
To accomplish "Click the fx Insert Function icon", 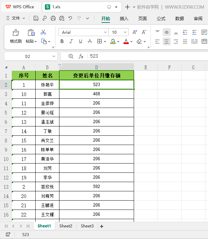I will coord(81,56).
